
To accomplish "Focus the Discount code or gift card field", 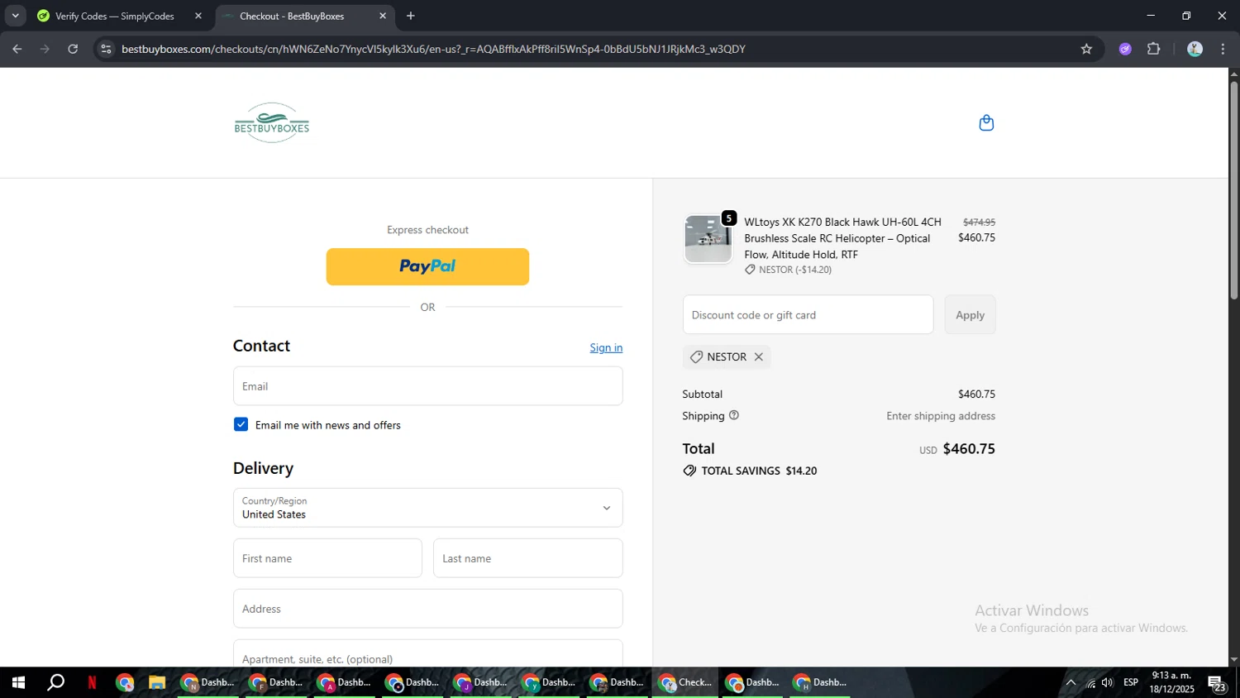I will coord(808,315).
